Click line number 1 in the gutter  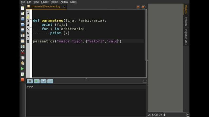pos(28,12)
